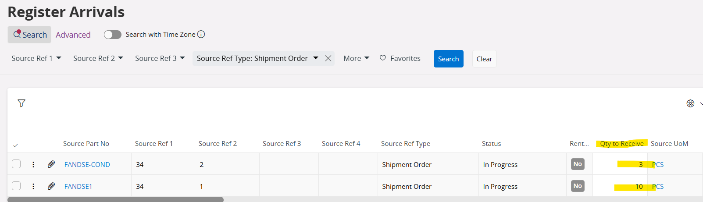Check the FANDSE-COND row checkbox

(16, 164)
